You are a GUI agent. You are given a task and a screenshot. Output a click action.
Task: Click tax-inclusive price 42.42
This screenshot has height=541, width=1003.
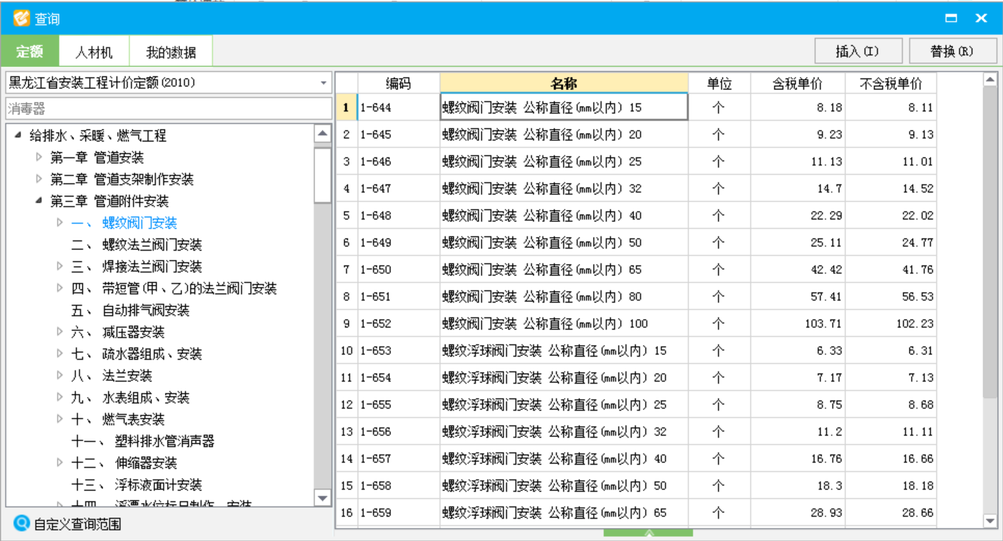797,269
